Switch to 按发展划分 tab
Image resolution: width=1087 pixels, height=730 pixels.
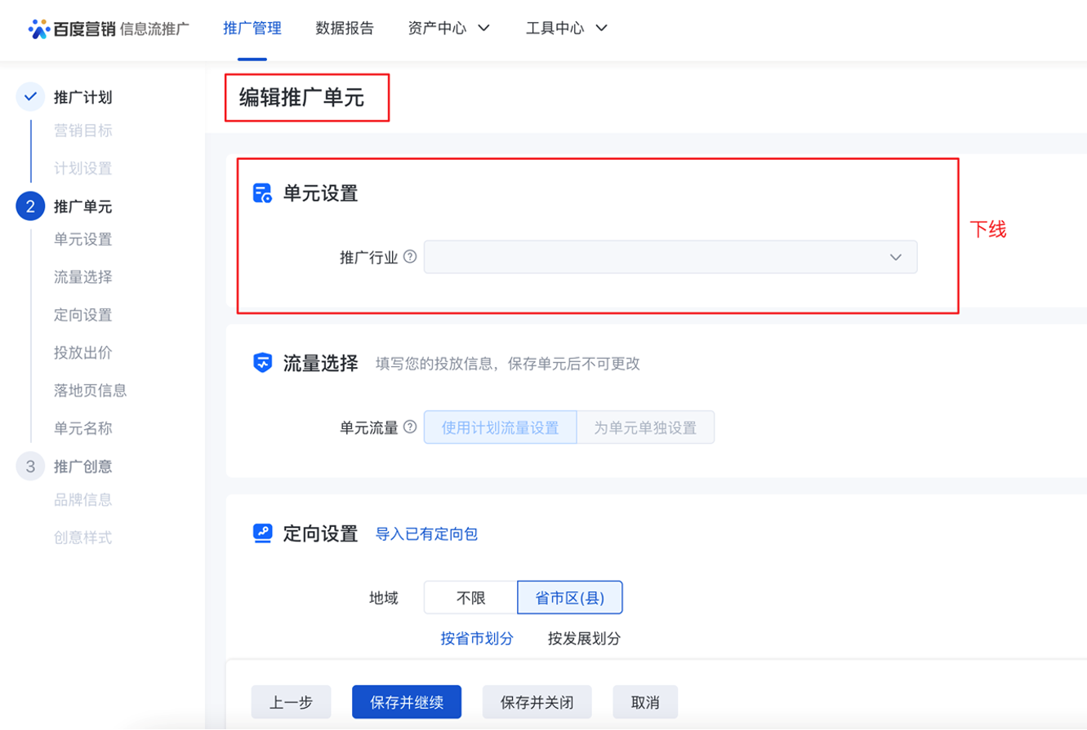pos(584,639)
